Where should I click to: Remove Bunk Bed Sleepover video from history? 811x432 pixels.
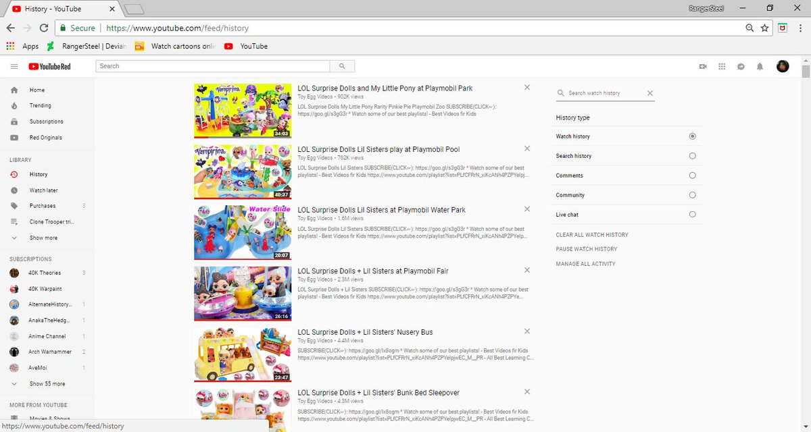pyautogui.click(x=527, y=391)
